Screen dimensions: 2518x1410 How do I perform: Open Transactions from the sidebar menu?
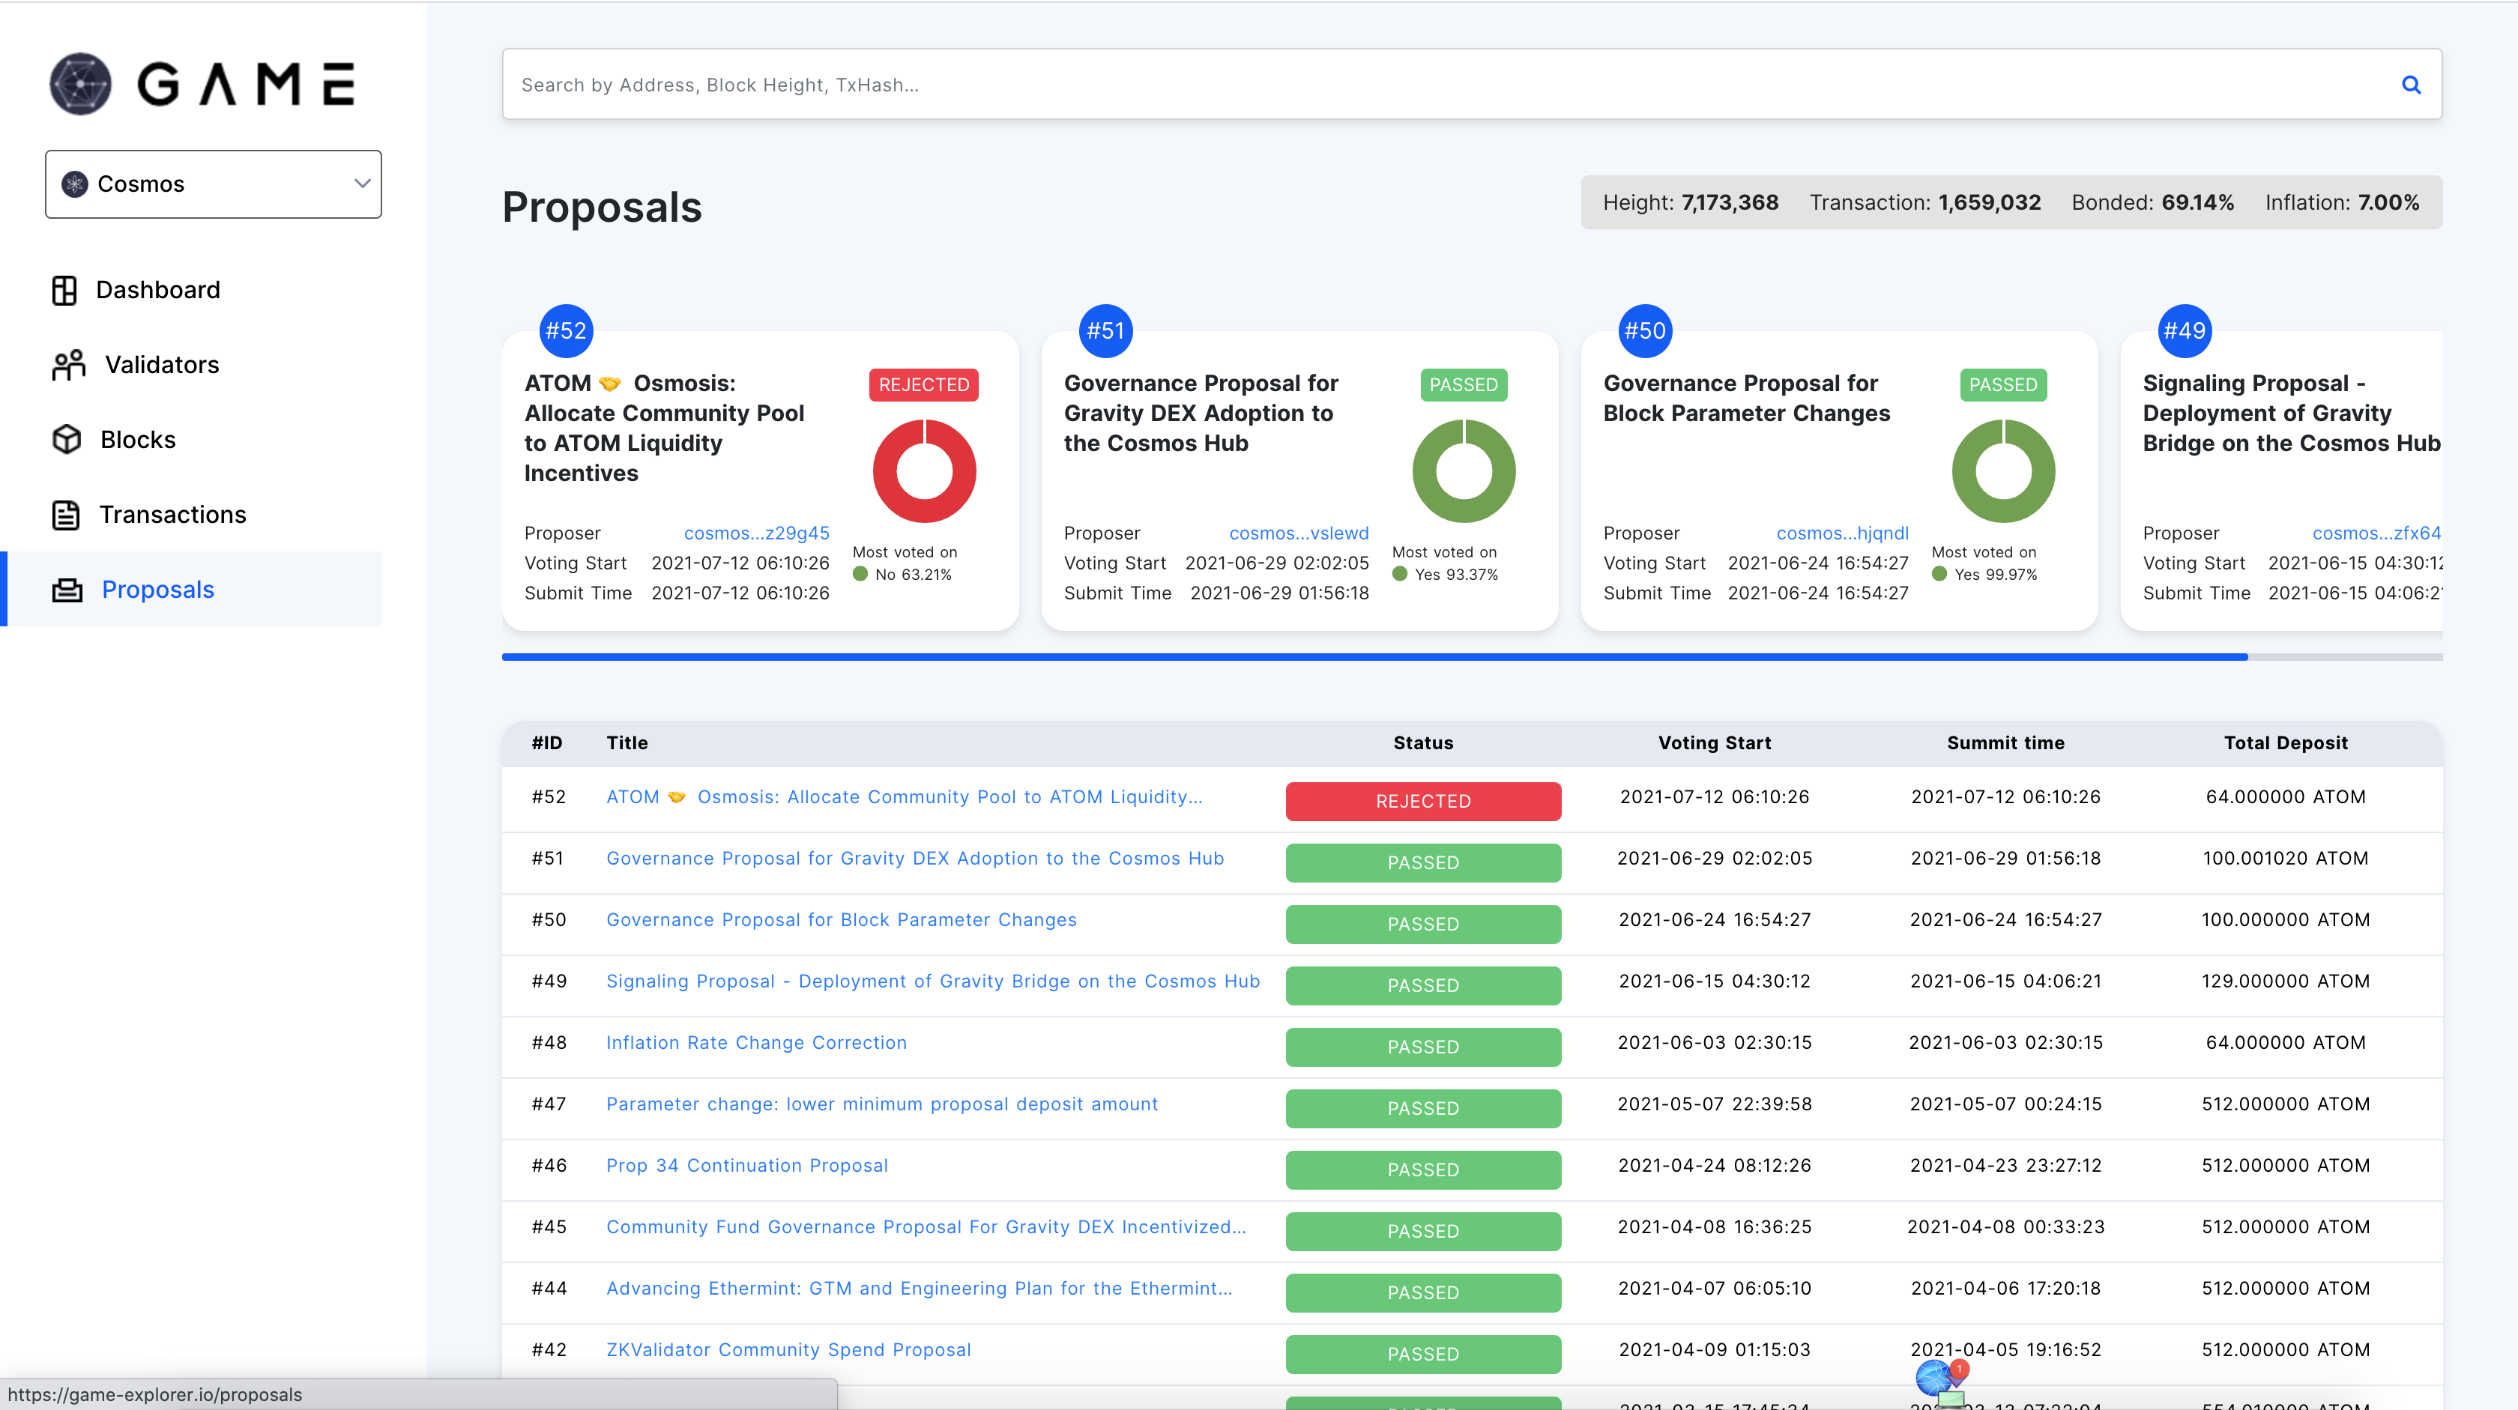(x=172, y=515)
